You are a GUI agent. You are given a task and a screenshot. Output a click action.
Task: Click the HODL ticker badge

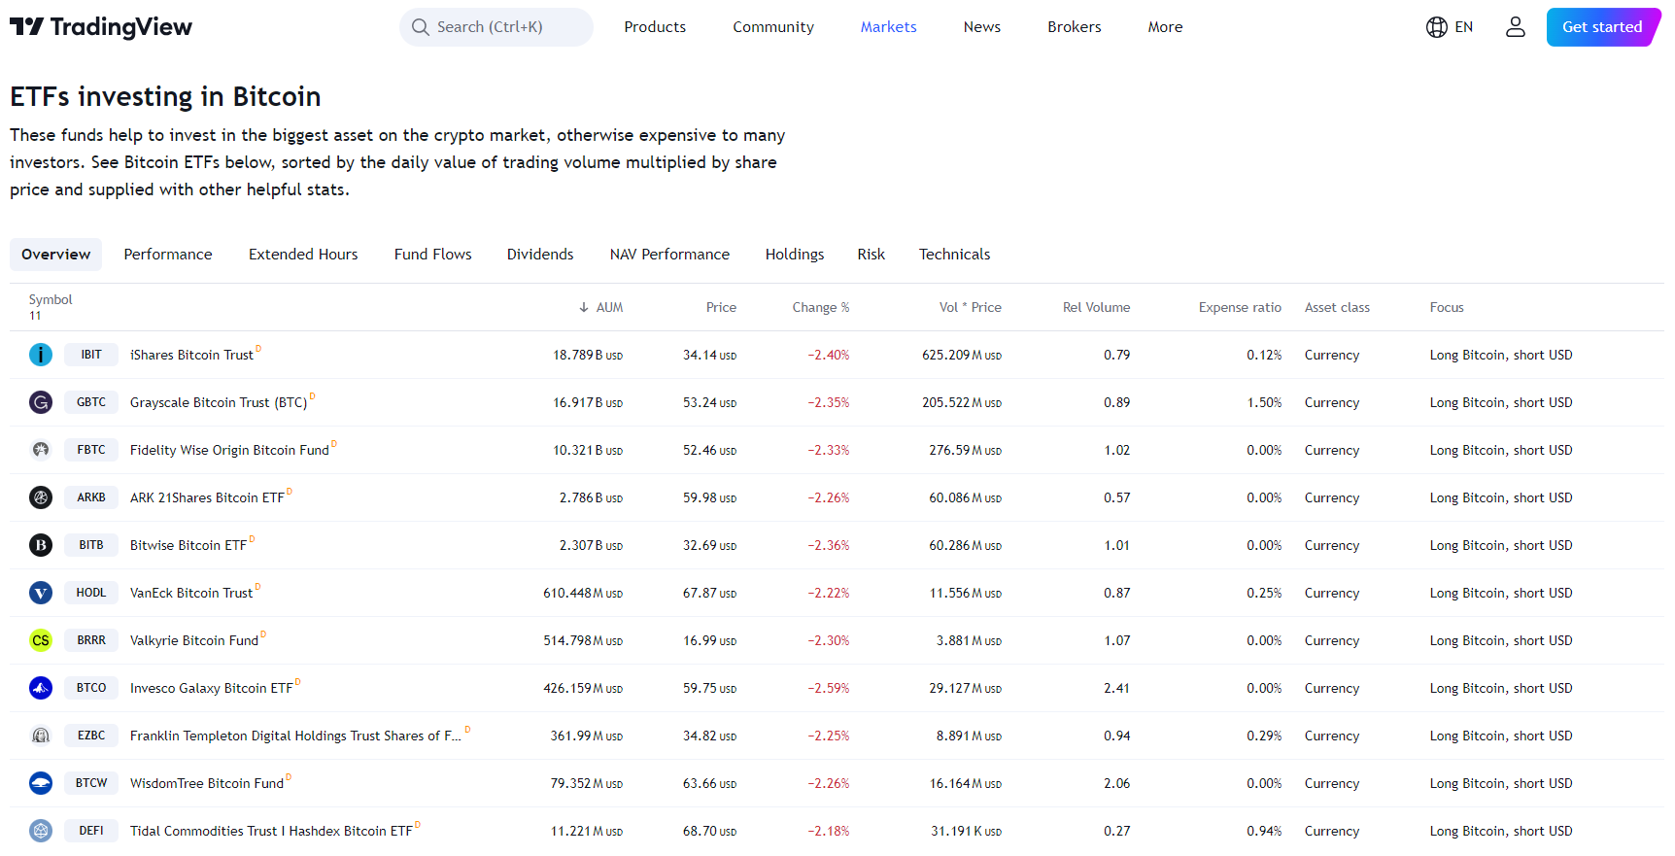[91, 593]
